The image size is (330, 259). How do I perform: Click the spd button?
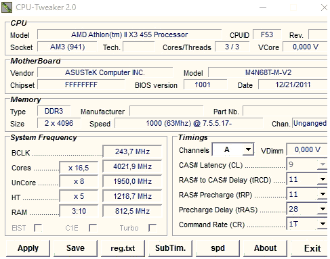point(218,248)
